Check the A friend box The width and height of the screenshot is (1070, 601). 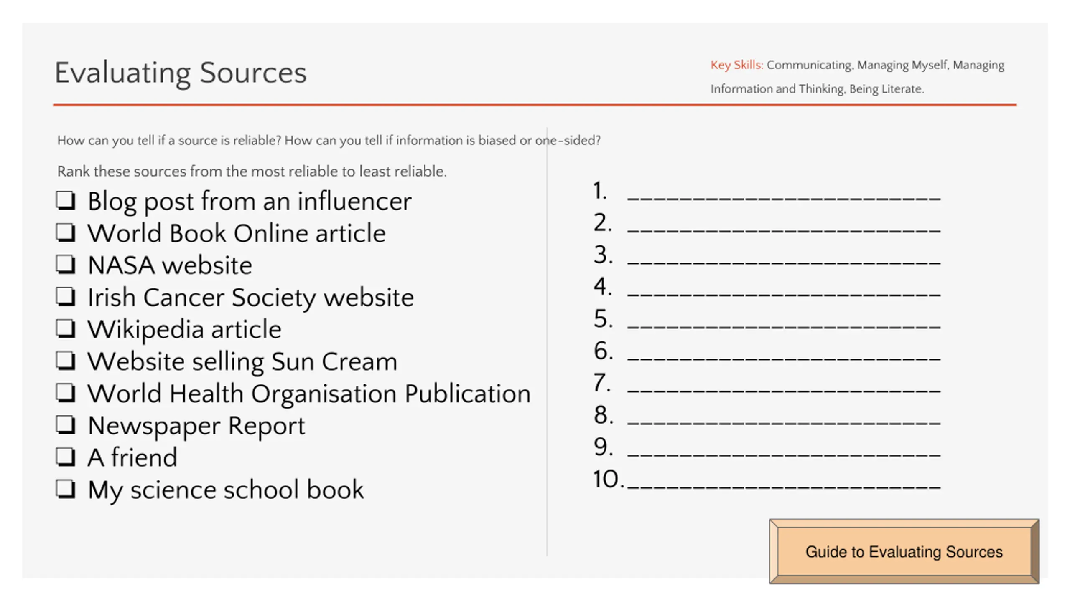pyautogui.click(x=66, y=457)
